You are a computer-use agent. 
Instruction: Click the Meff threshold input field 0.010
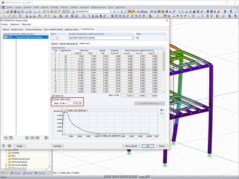click(x=73, y=103)
